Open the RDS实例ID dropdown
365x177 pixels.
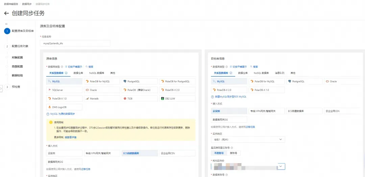click(x=248, y=167)
